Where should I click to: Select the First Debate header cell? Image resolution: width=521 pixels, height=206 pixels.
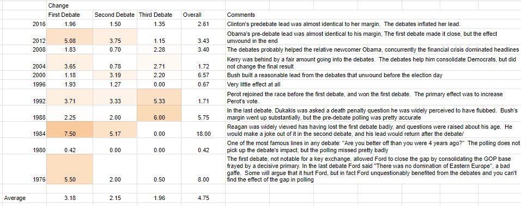pyautogui.click(x=69, y=15)
